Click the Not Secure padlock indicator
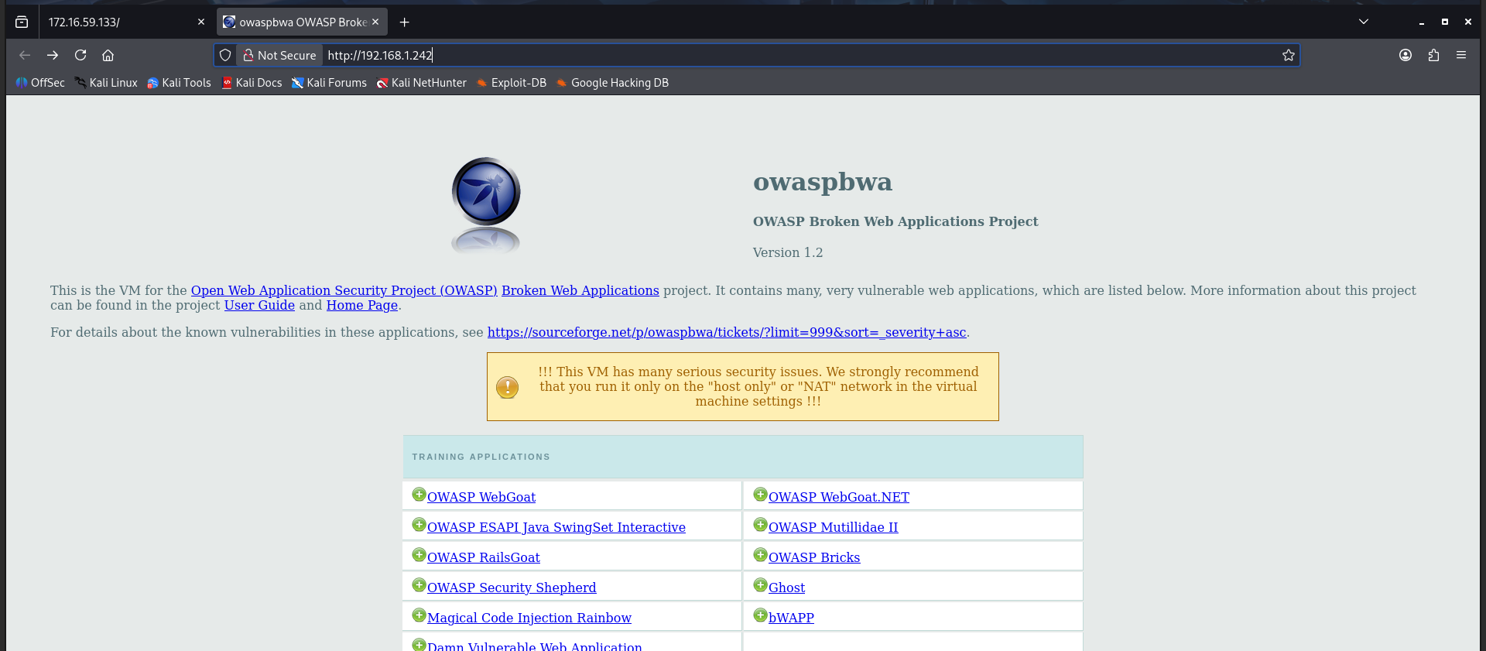 pos(279,55)
